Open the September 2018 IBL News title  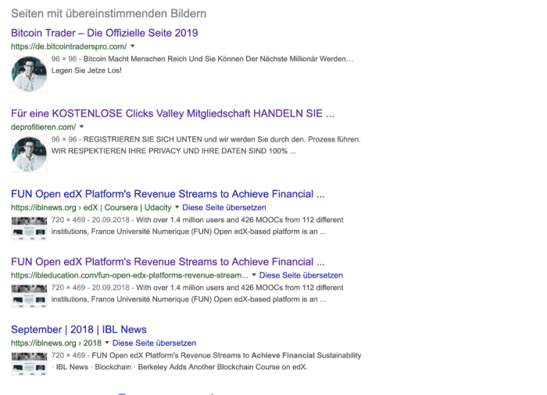click(x=78, y=329)
